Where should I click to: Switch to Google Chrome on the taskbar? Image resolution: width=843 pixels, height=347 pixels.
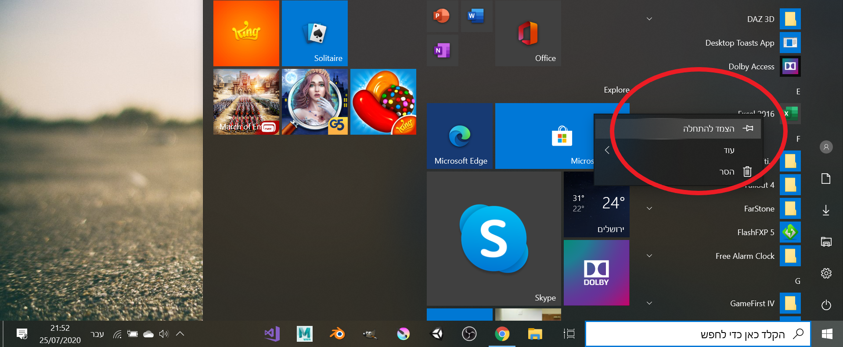pos(502,334)
